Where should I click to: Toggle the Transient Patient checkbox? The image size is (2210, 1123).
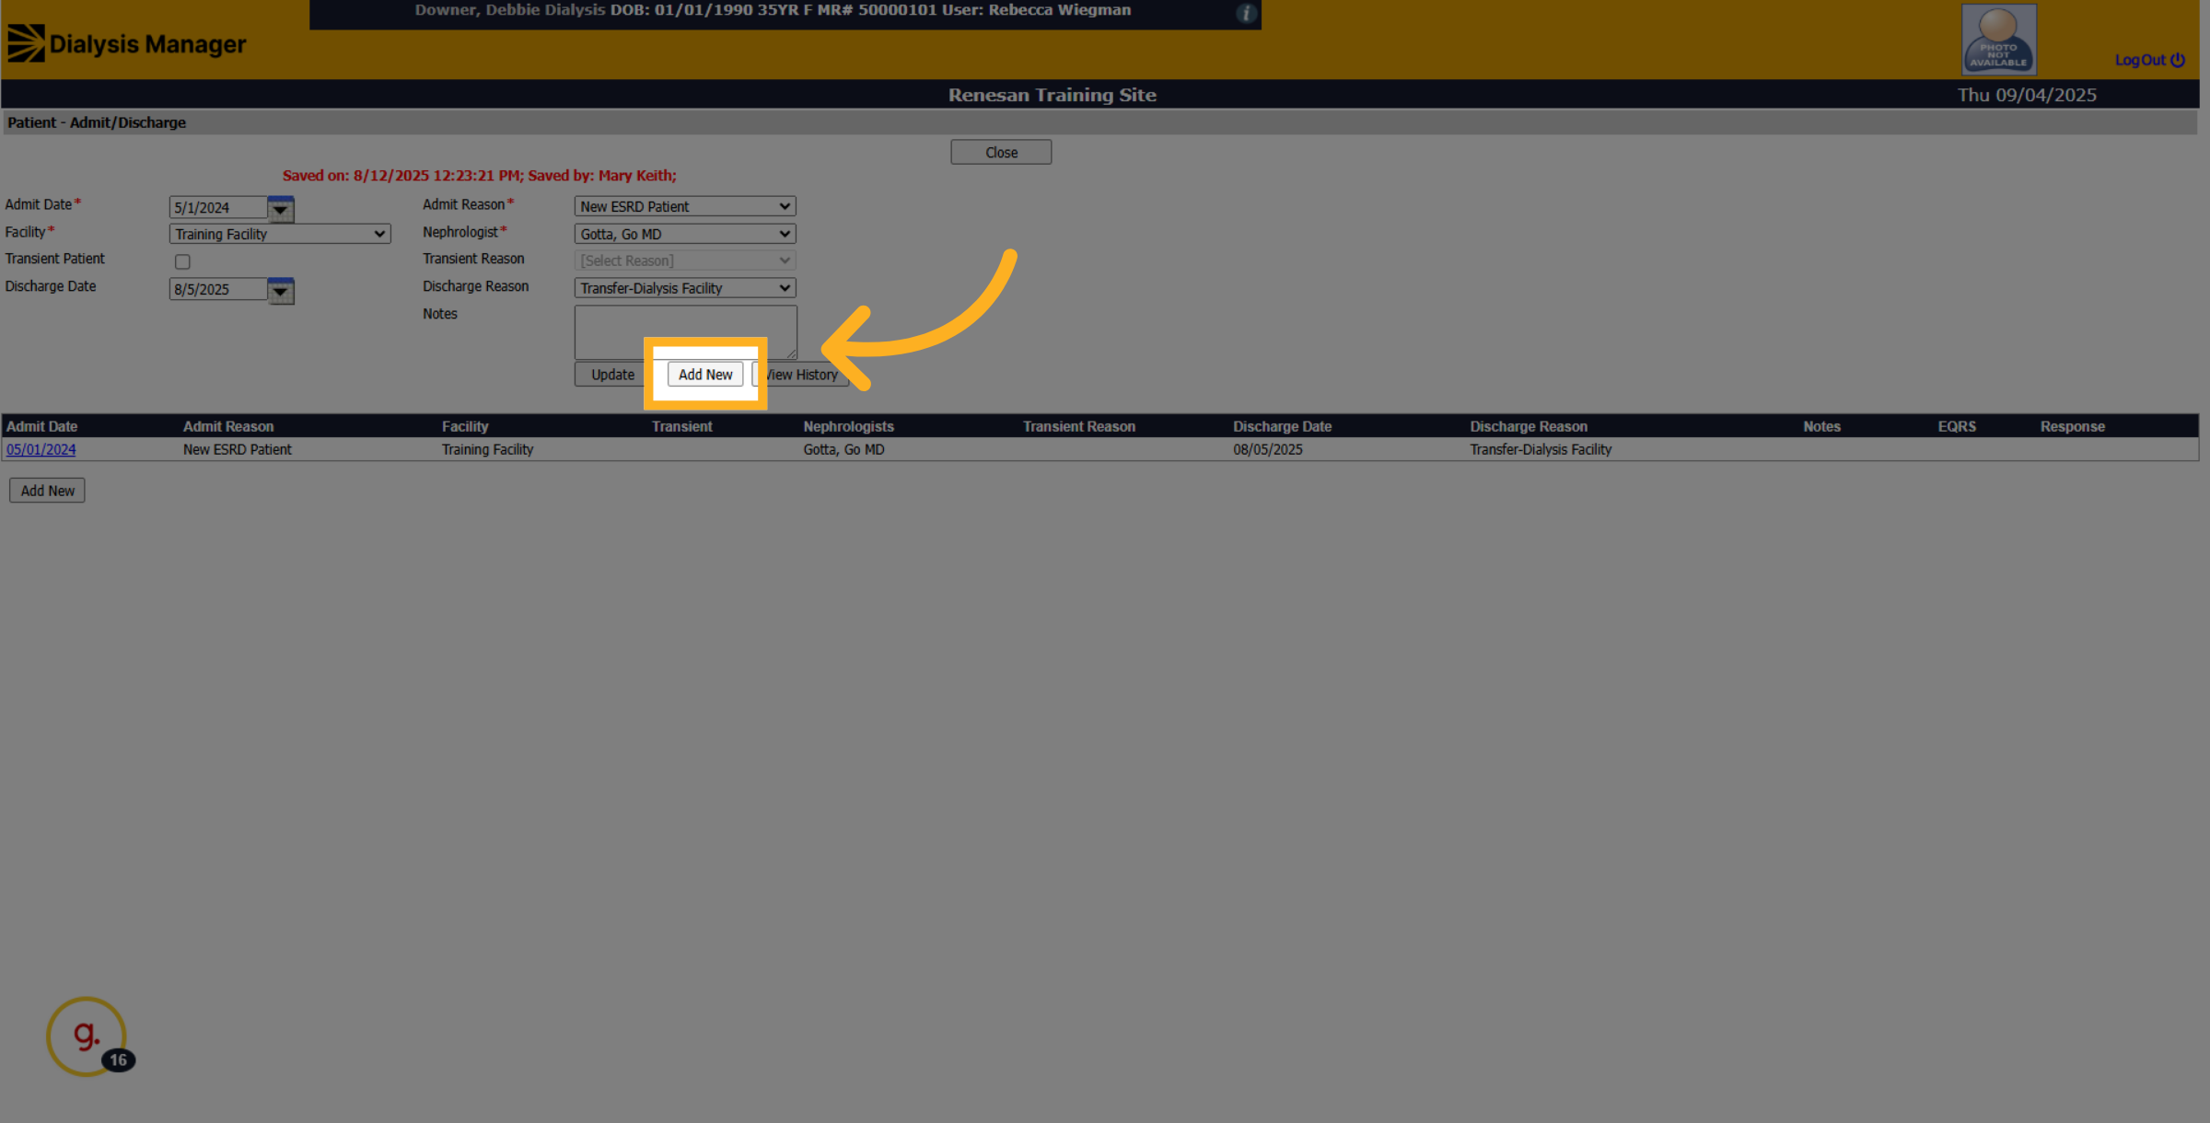point(182,261)
